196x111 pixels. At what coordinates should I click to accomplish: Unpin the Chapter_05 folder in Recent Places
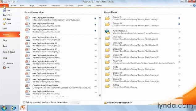[x=179, y=24]
